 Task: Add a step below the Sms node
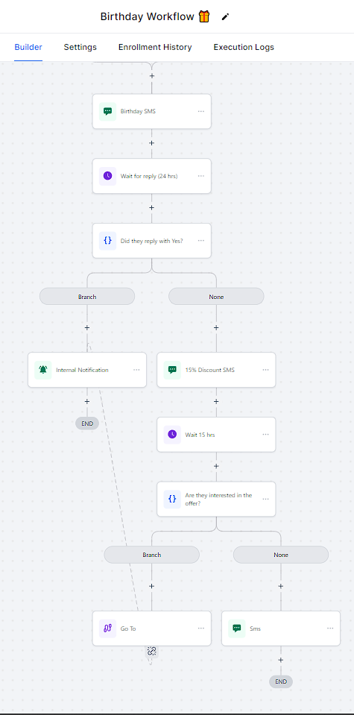coord(281,661)
